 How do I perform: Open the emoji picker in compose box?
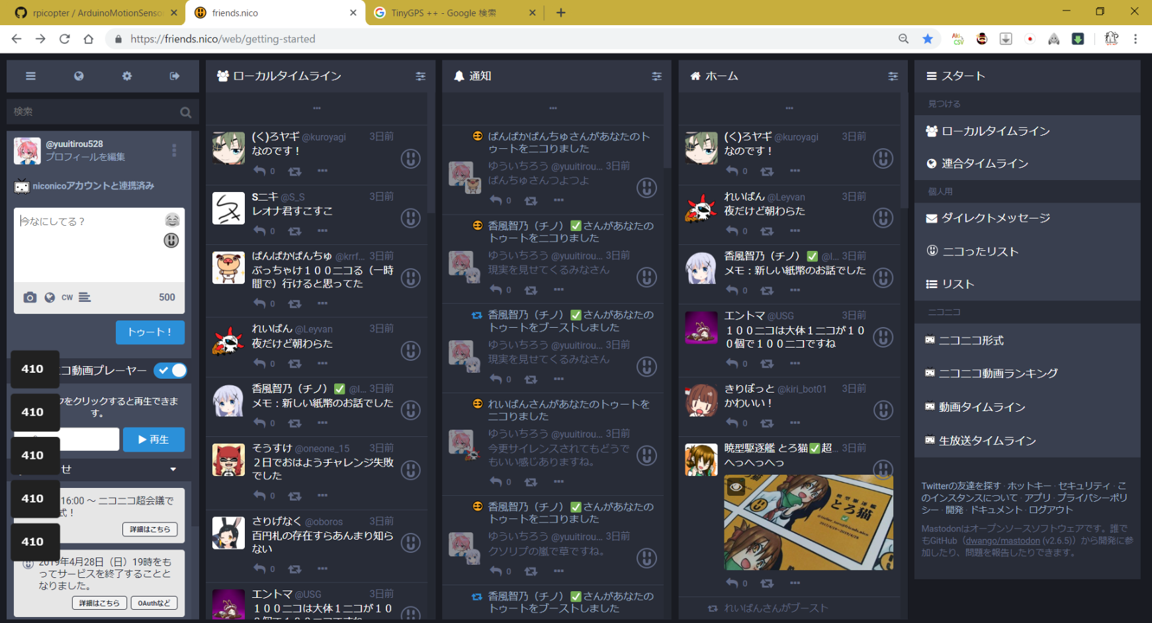[172, 220]
